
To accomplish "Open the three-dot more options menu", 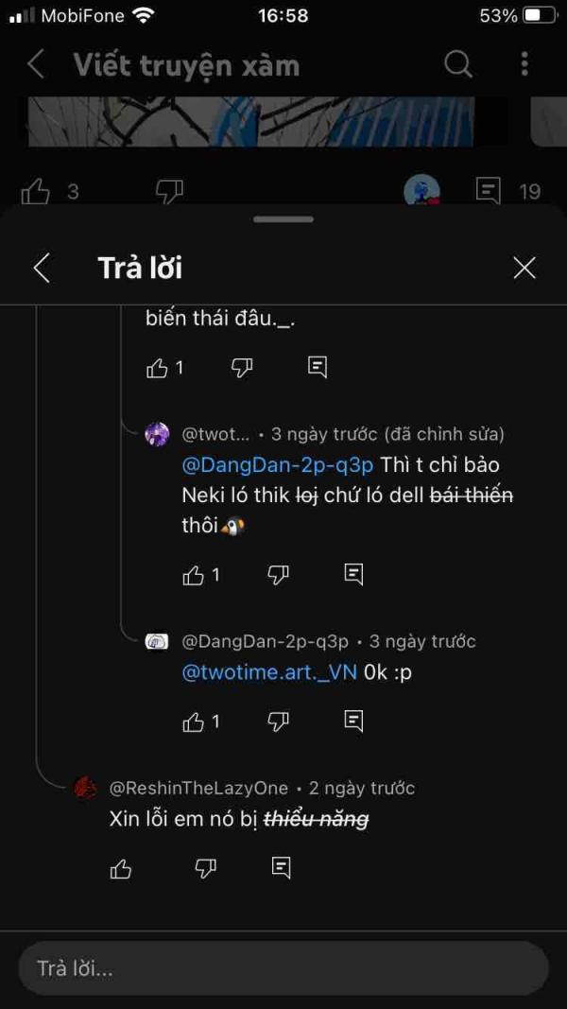I will pyautogui.click(x=524, y=63).
